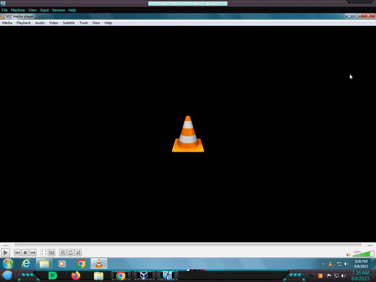Click the VLC seek bar
This screenshot has width=376, height=282.
point(188,245)
